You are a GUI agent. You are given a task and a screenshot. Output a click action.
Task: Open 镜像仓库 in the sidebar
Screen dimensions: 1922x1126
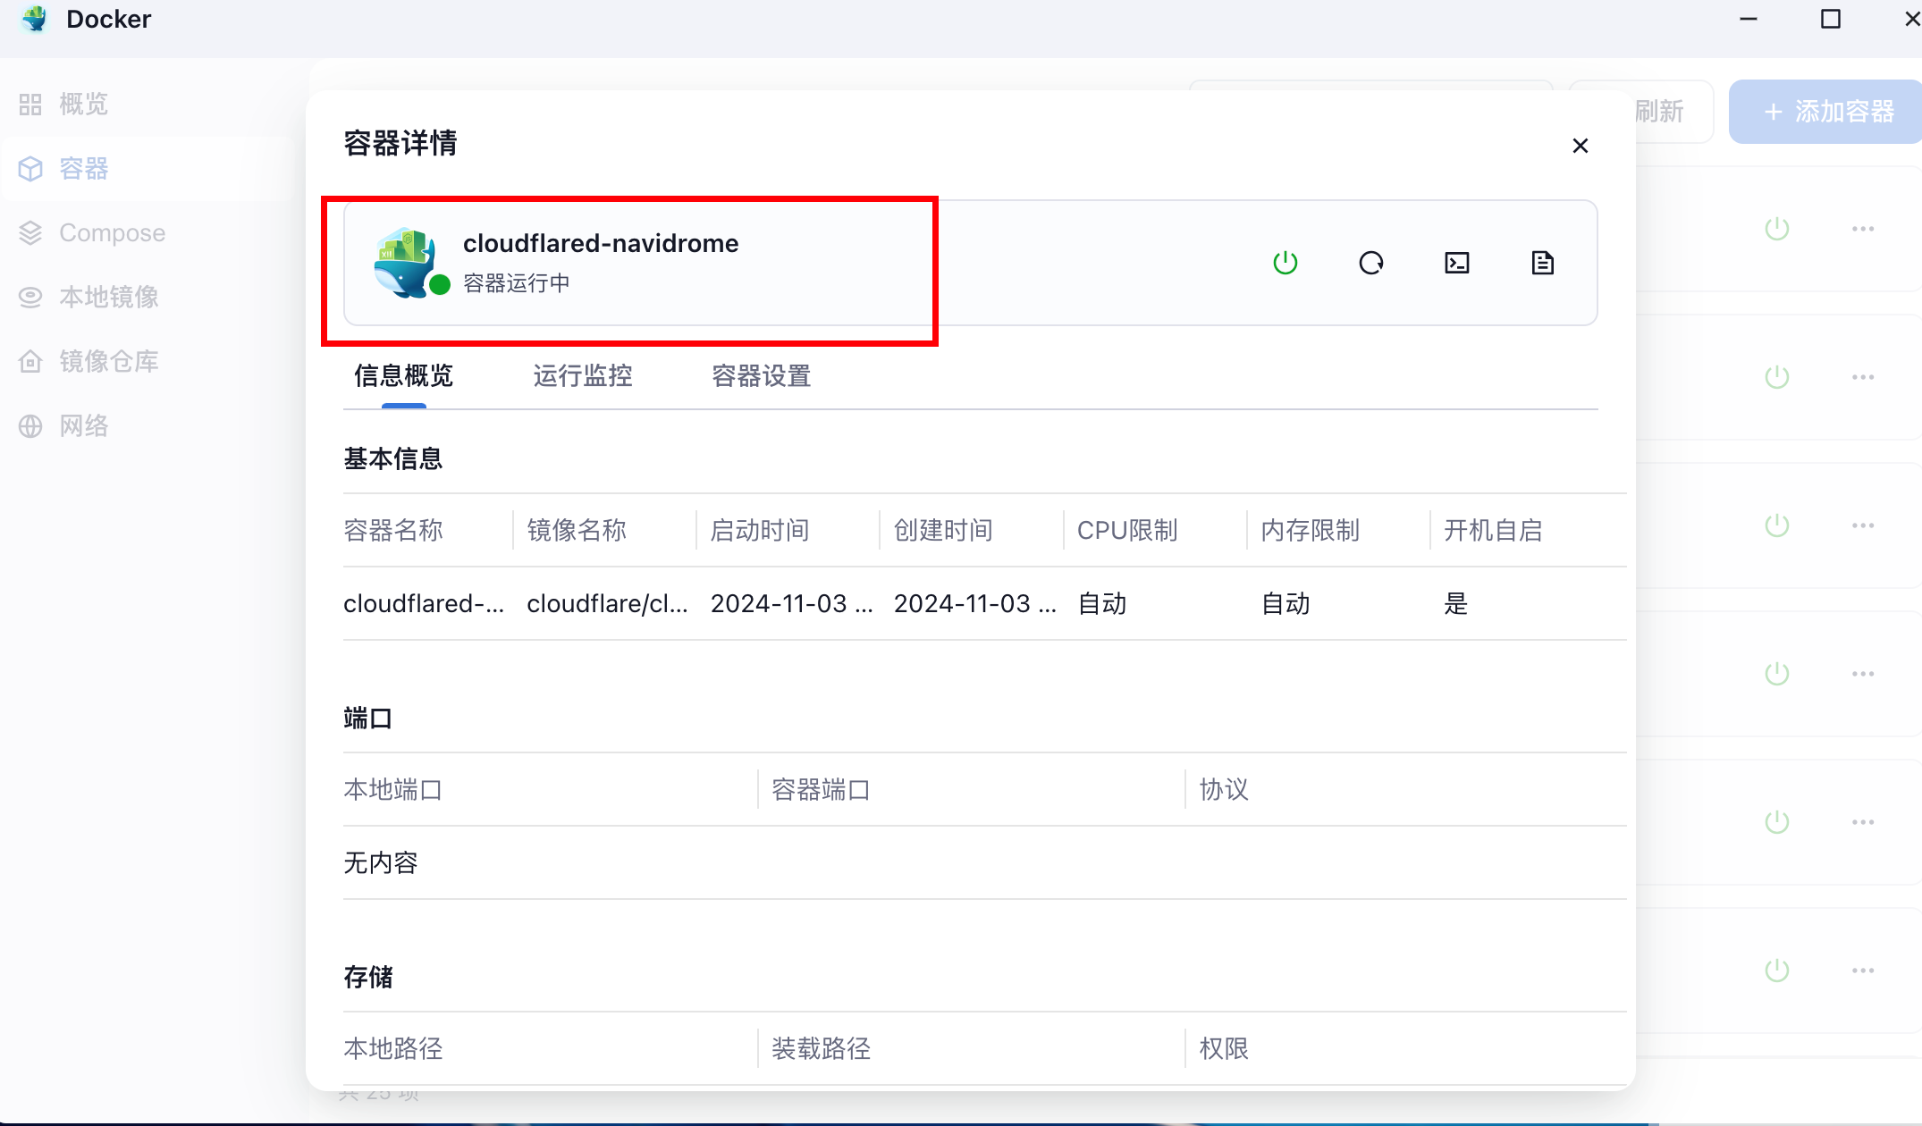click(108, 362)
